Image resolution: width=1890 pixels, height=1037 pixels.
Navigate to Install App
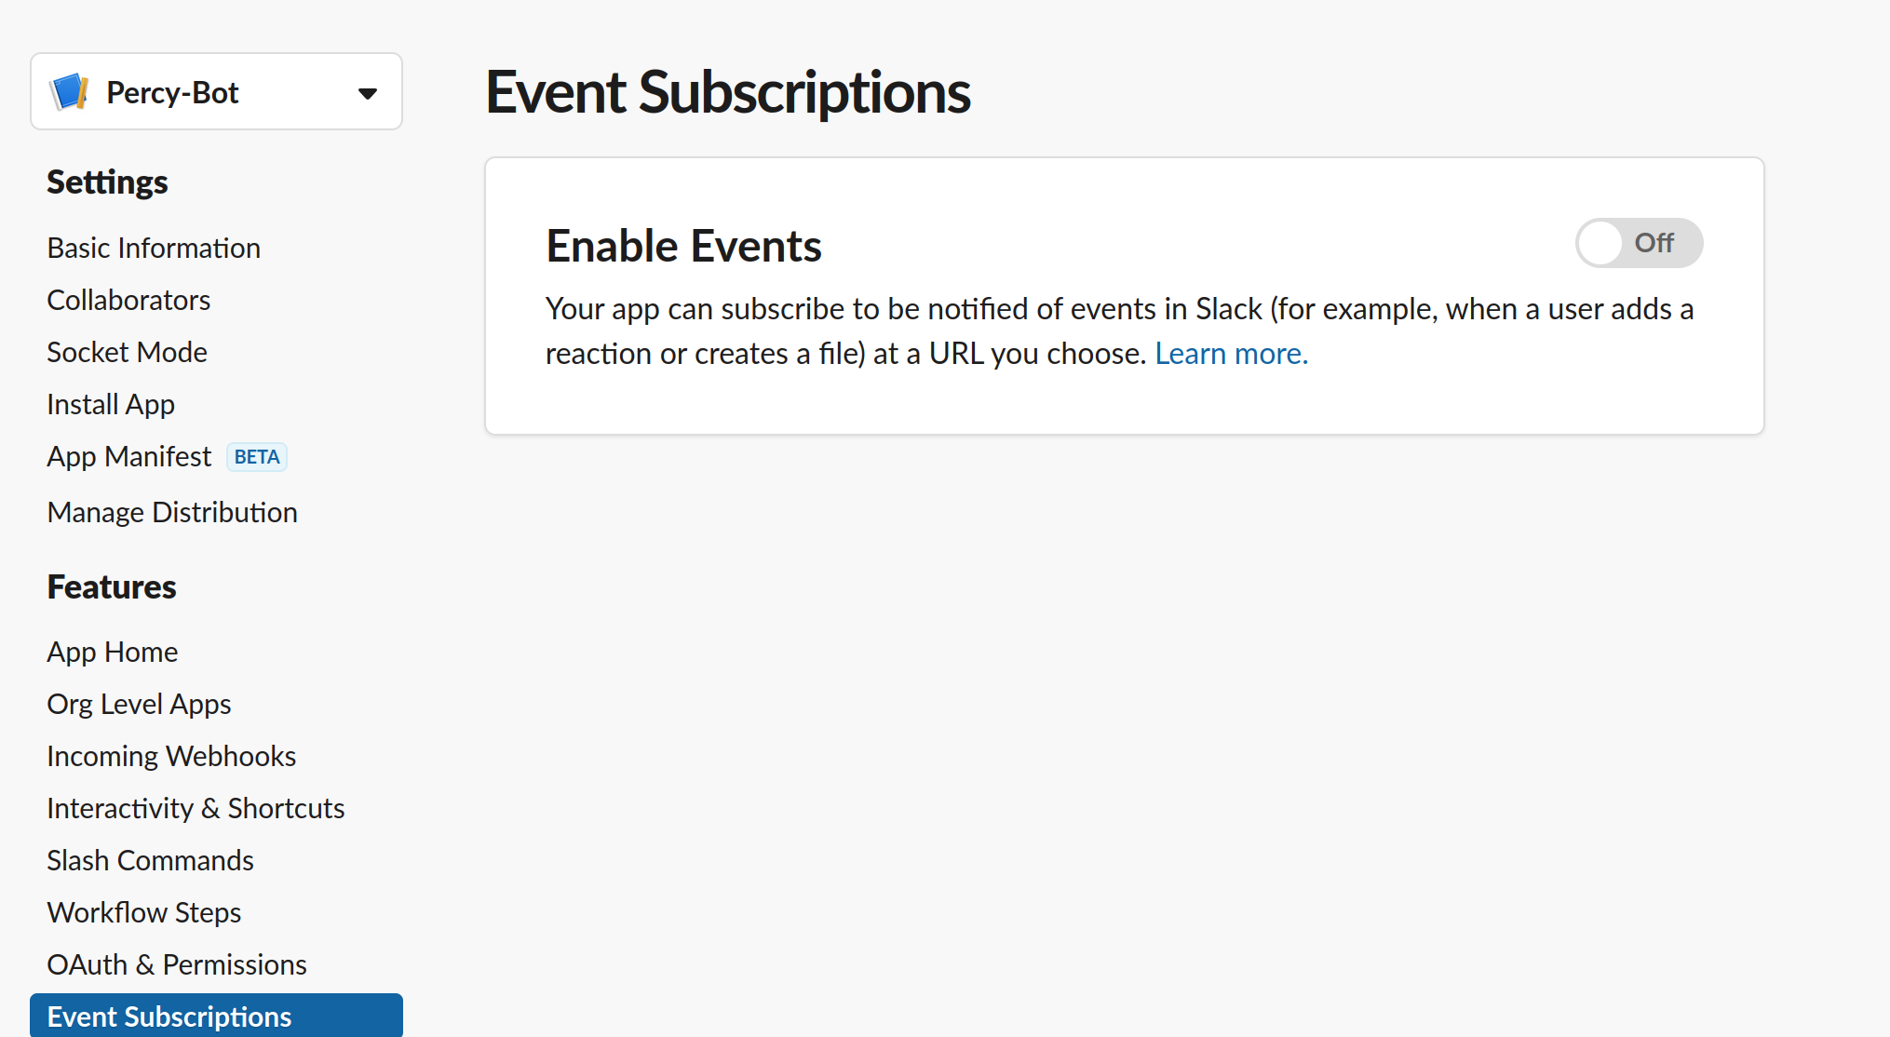coord(111,405)
